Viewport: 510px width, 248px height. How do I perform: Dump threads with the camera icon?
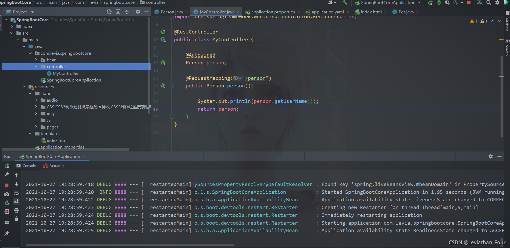tap(7, 194)
